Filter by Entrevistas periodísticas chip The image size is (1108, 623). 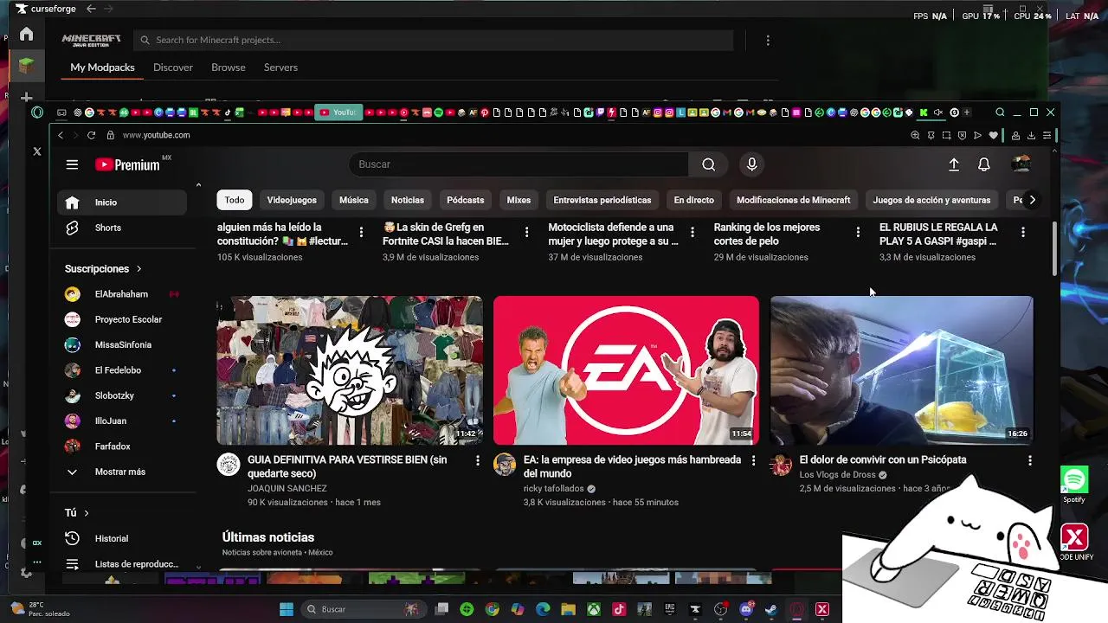(602, 200)
